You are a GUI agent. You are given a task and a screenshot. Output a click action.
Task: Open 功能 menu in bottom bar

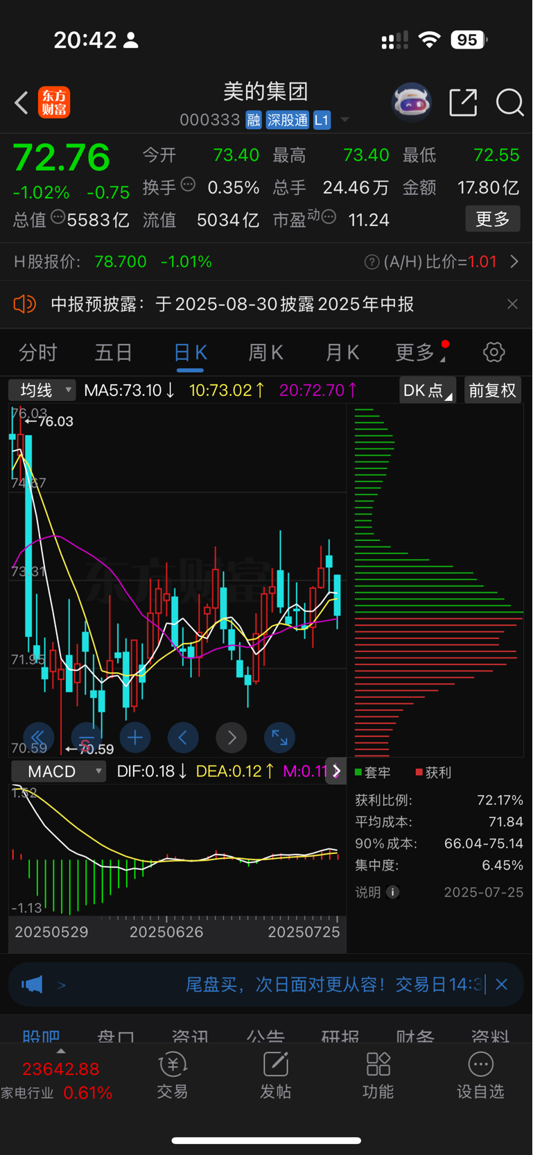378,1076
